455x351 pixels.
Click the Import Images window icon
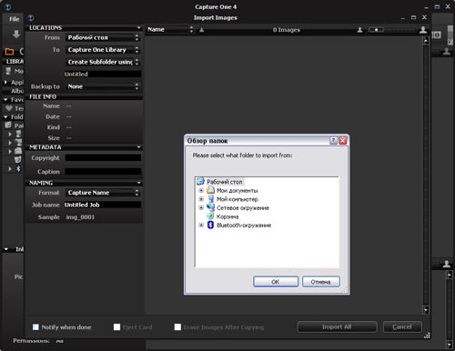click(31, 18)
